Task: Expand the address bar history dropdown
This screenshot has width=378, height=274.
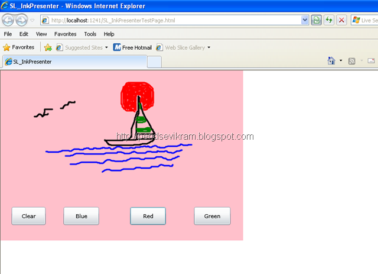Action: [x=305, y=20]
